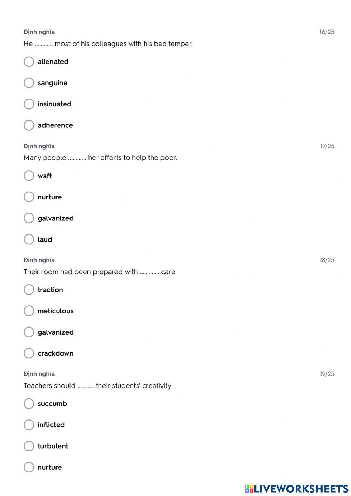Select the 'inflicted' radio option
This screenshot has height=496, width=351.
[29, 425]
